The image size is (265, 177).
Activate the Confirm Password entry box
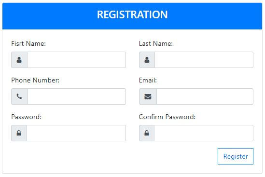[204, 133]
